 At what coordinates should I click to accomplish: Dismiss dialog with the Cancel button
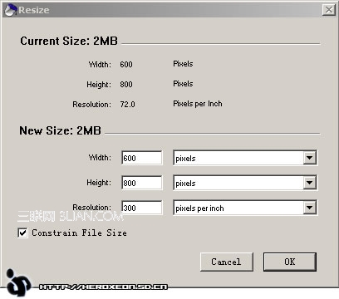point(226,262)
